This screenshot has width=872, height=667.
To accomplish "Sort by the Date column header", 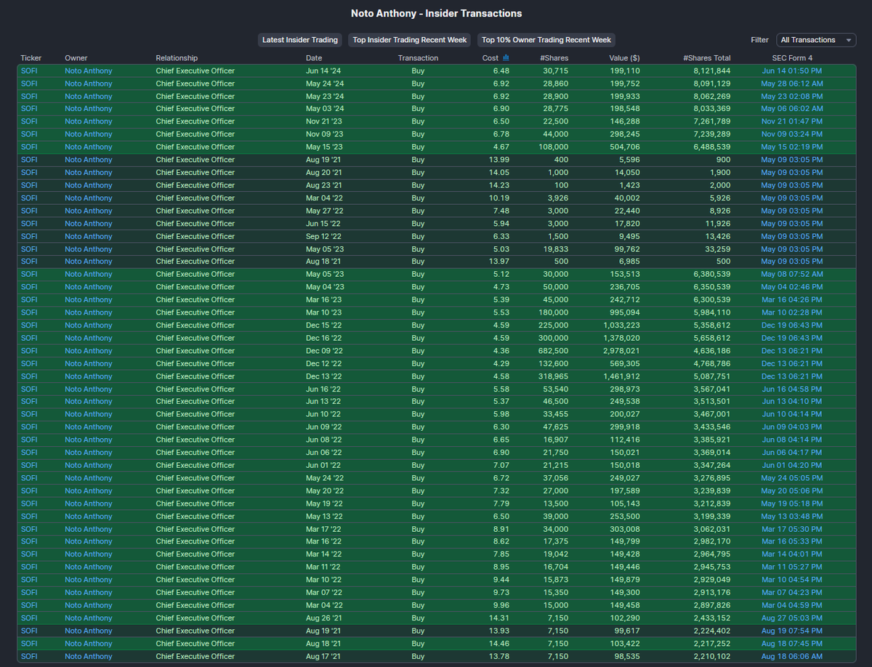I will [314, 58].
